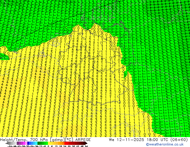Select the ARPEGE model name label
The width and height of the screenshot is (190, 147).
(x=83, y=140)
